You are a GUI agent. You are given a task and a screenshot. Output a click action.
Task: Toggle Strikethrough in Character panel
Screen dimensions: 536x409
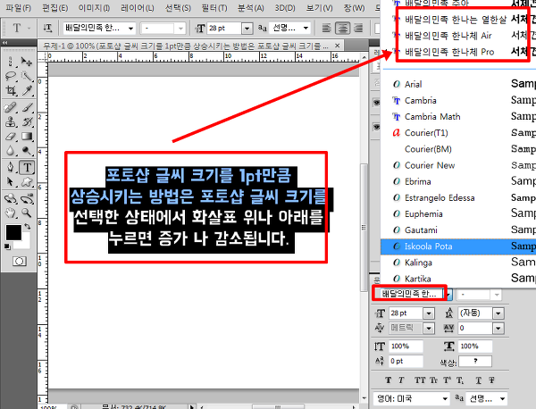click(491, 380)
